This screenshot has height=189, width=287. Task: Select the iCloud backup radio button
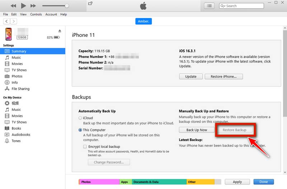[80, 118]
